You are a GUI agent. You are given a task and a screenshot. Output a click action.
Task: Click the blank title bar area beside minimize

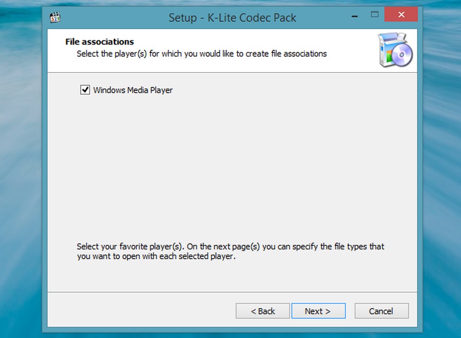323,18
